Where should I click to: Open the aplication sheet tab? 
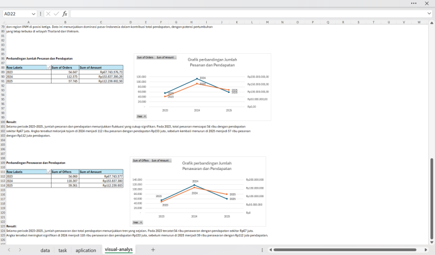point(86,250)
